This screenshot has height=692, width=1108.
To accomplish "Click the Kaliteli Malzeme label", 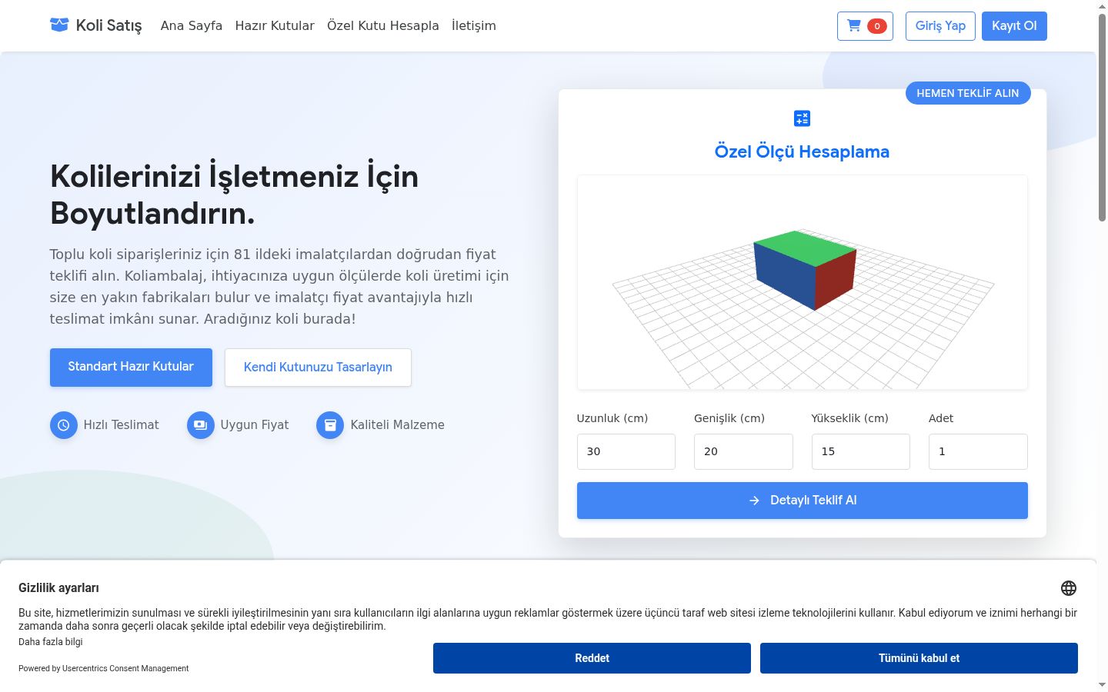I will click(x=397, y=425).
